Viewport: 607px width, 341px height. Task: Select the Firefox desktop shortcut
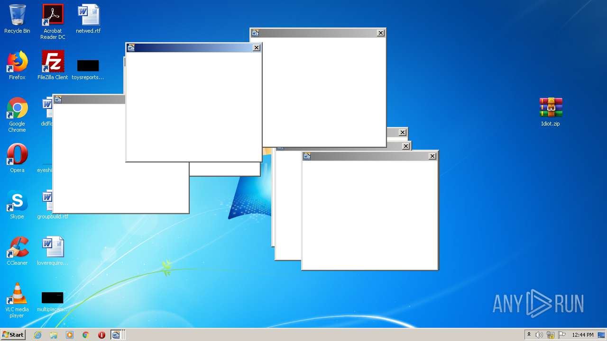[17, 65]
